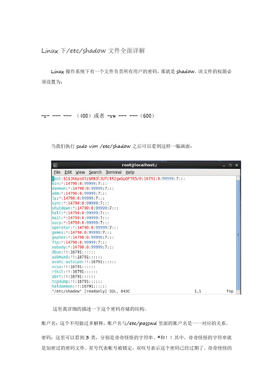
Task: Click the shutdown account line
Action: (85, 208)
